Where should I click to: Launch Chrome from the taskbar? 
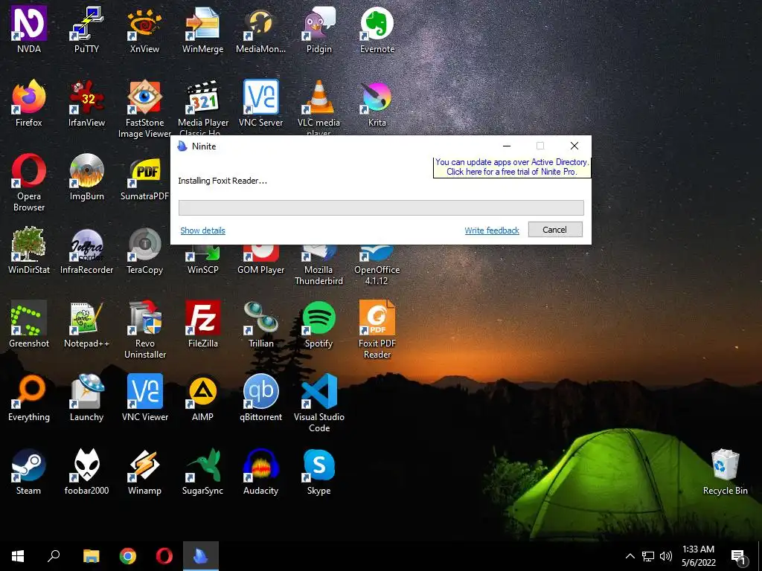coord(128,556)
